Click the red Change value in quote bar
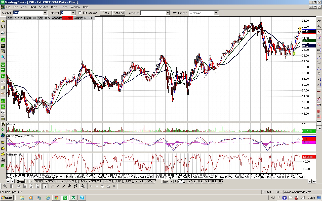The image size is (322, 201). (x=67, y=18)
